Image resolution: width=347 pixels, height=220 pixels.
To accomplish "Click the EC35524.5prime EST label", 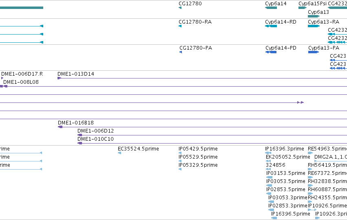I will (138, 149).
